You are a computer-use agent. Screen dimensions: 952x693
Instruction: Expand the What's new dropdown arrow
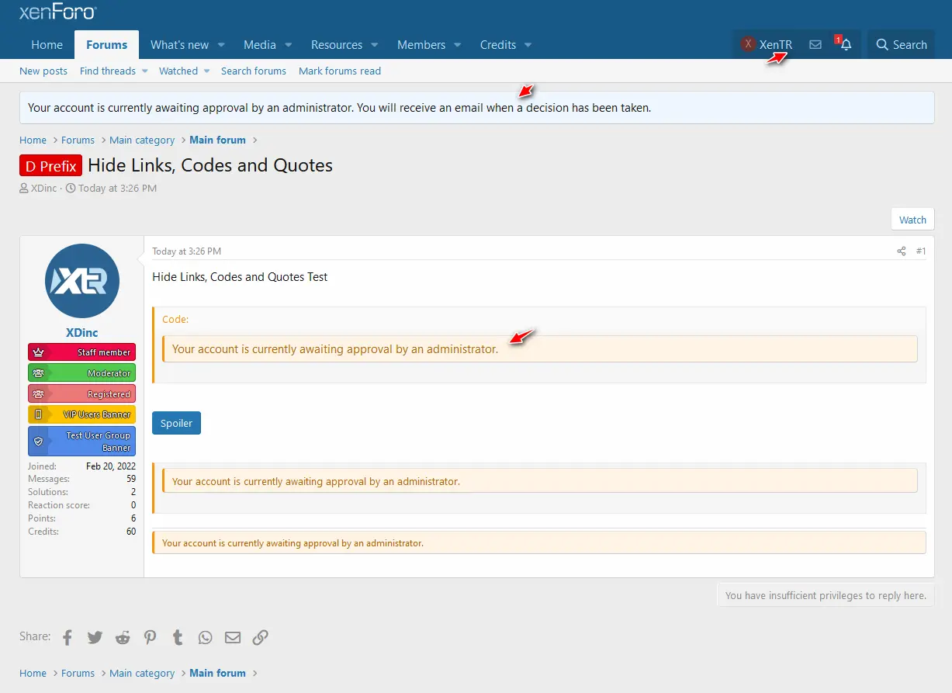221,45
